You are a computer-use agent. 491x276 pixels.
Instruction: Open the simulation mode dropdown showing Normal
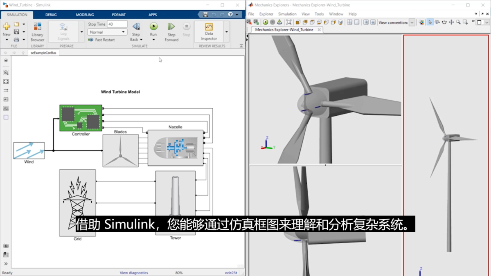click(107, 32)
